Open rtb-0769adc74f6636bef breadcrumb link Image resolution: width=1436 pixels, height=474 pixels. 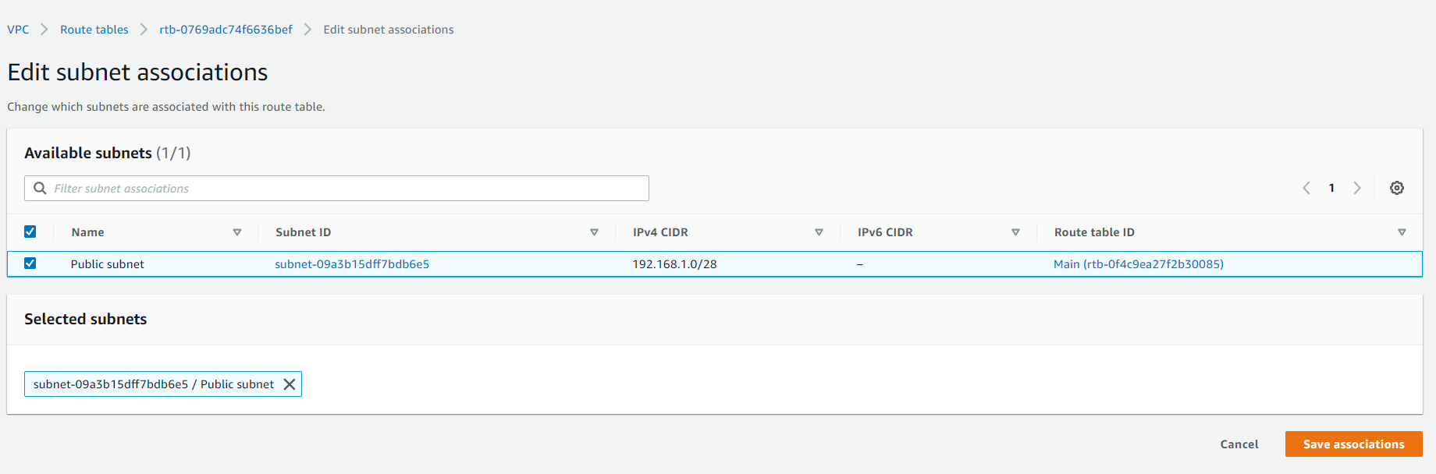click(226, 30)
